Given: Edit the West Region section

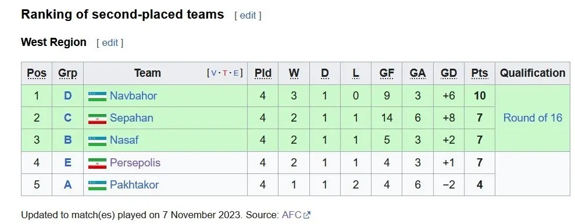Looking at the screenshot, I should point(110,42).
